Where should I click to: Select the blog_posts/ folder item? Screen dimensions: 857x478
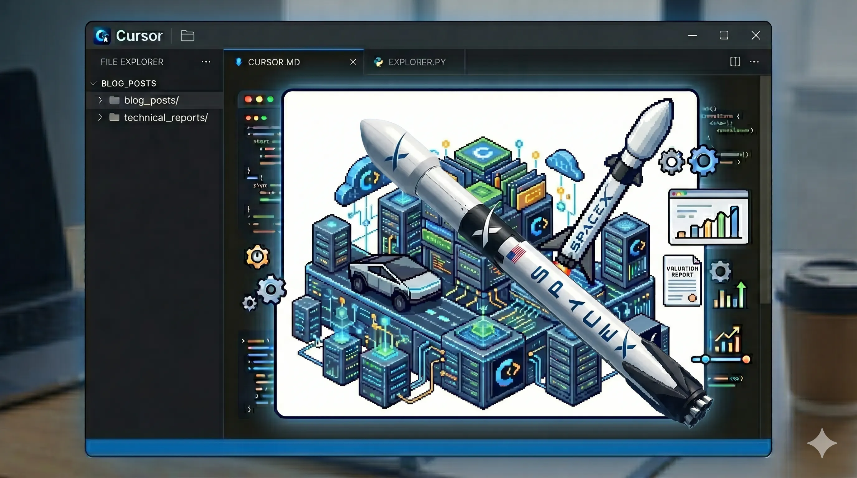[x=151, y=100]
